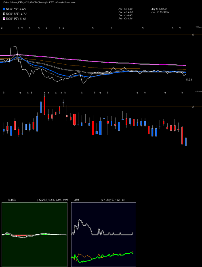Select the 'DOW MT: 4.71' legend text
This screenshot has width=202, height=267.
click(x=16, y=14)
